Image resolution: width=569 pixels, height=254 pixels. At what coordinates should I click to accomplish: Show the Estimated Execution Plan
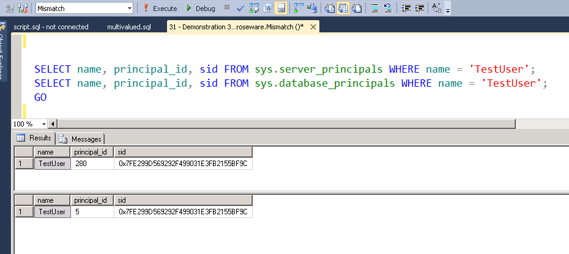pyautogui.click(x=254, y=9)
